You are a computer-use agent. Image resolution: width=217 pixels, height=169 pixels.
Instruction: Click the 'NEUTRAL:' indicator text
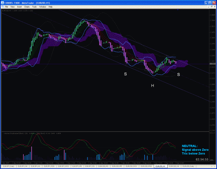[190, 146]
